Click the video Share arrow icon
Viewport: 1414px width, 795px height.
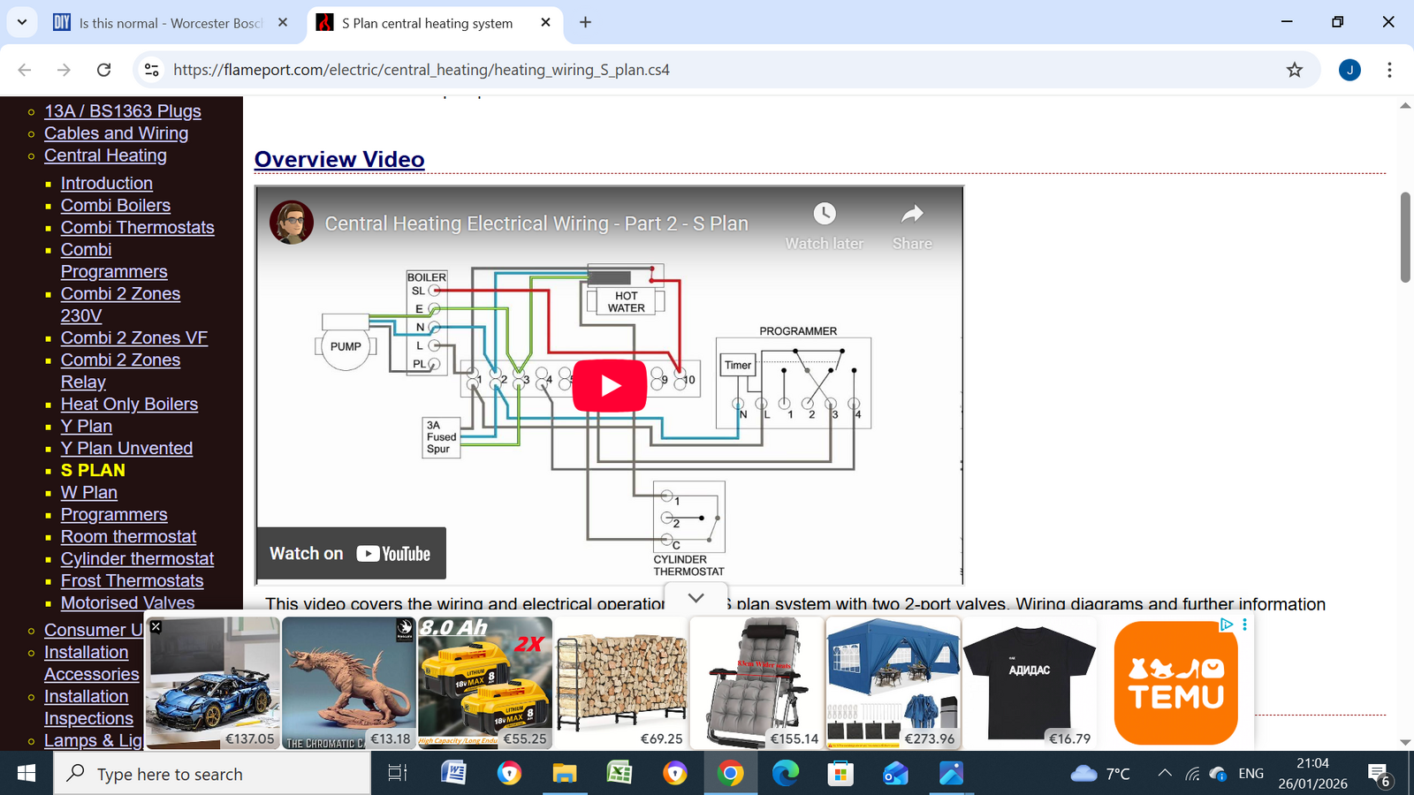click(x=912, y=215)
